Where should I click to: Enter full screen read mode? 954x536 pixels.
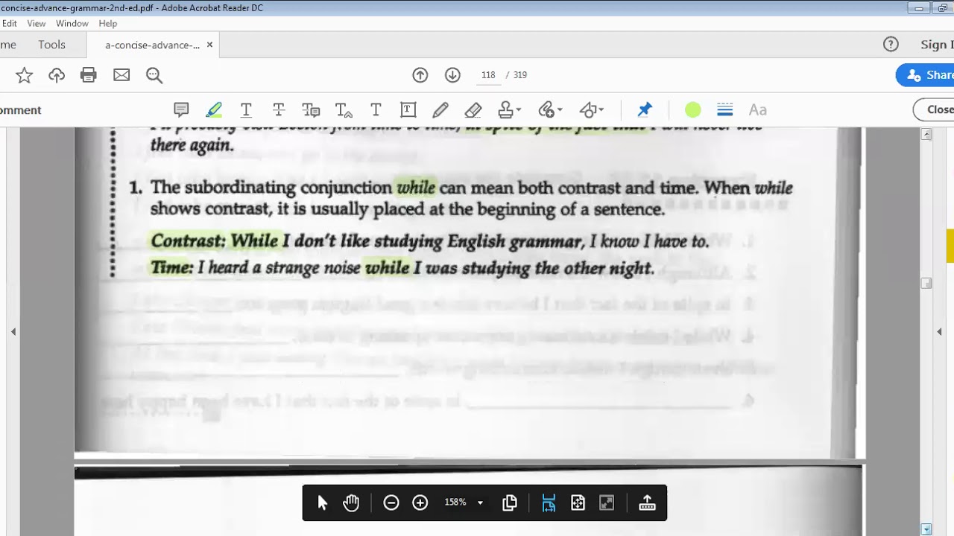point(607,503)
